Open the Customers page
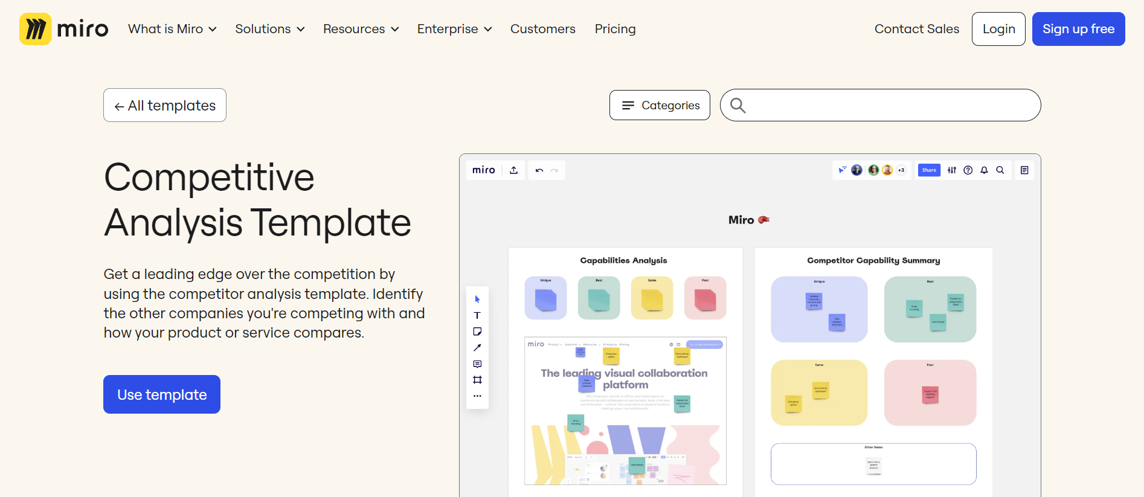The height and width of the screenshot is (497, 1144). pos(543,29)
